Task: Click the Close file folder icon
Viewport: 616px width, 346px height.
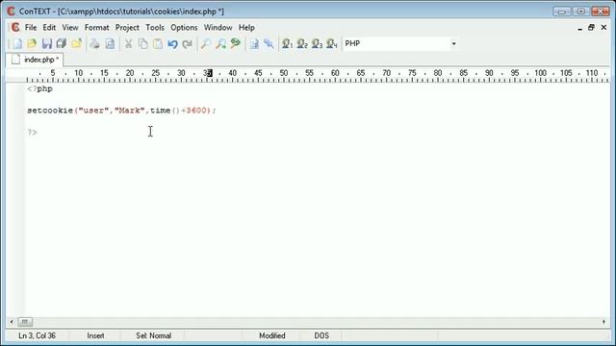Action: tap(77, 43)
